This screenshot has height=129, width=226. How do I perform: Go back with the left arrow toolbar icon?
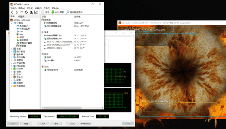[x=12, y=12]
